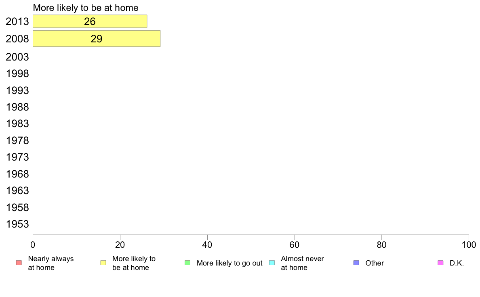
Task: Click the 1988 year label
Action: (17, 107)
